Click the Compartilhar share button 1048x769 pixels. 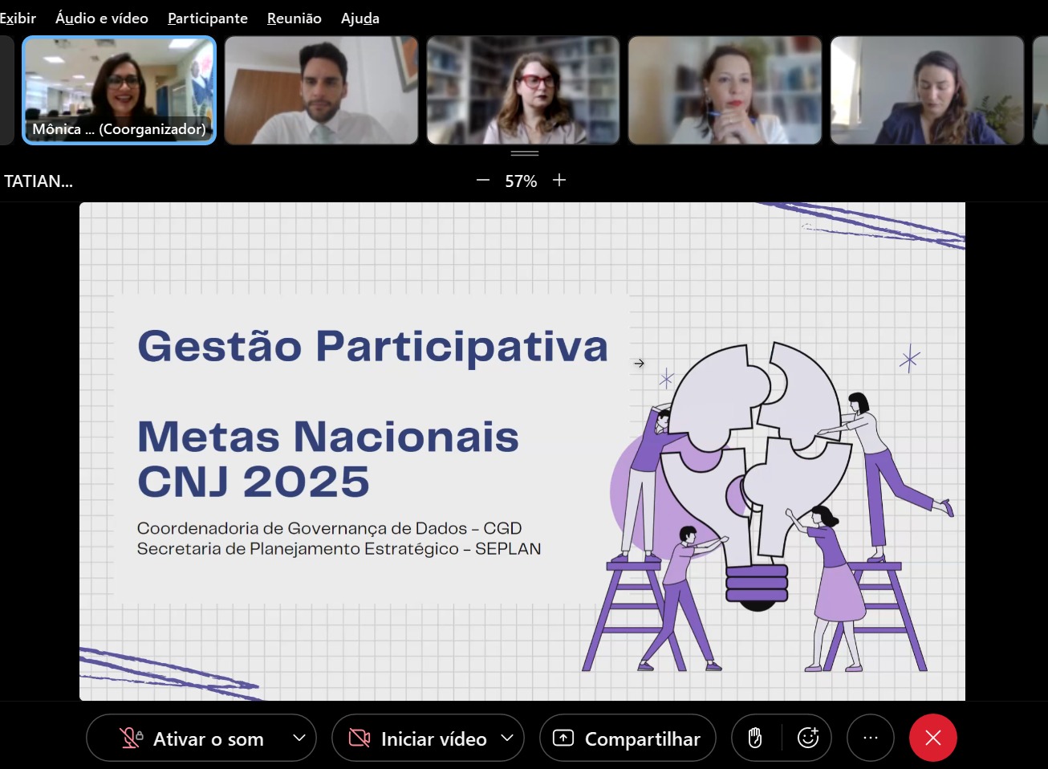pos(628,738)
